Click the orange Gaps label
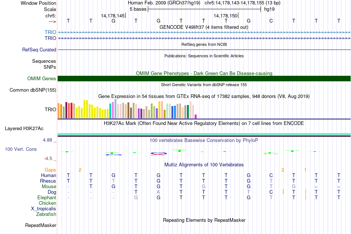 50,170
